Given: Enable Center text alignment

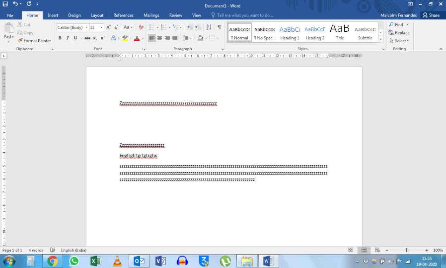Looking at the screenshot, I should [x=159, y=38].
